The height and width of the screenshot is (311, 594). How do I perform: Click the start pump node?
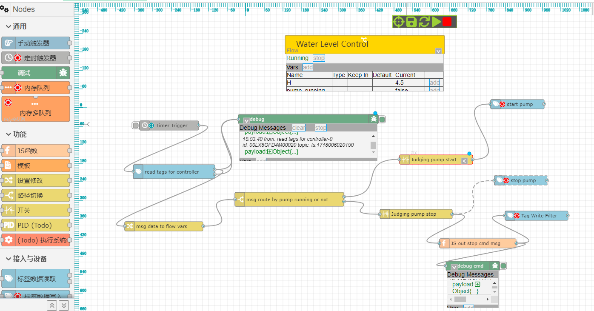pos(517,104)
